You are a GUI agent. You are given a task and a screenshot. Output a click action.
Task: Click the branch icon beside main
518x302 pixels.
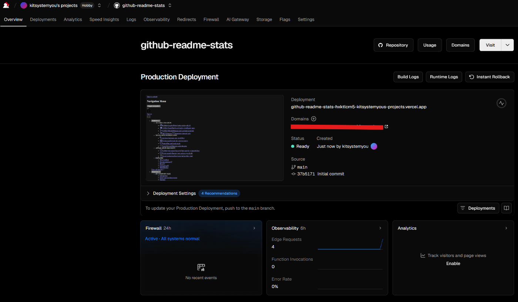[293, 167]
